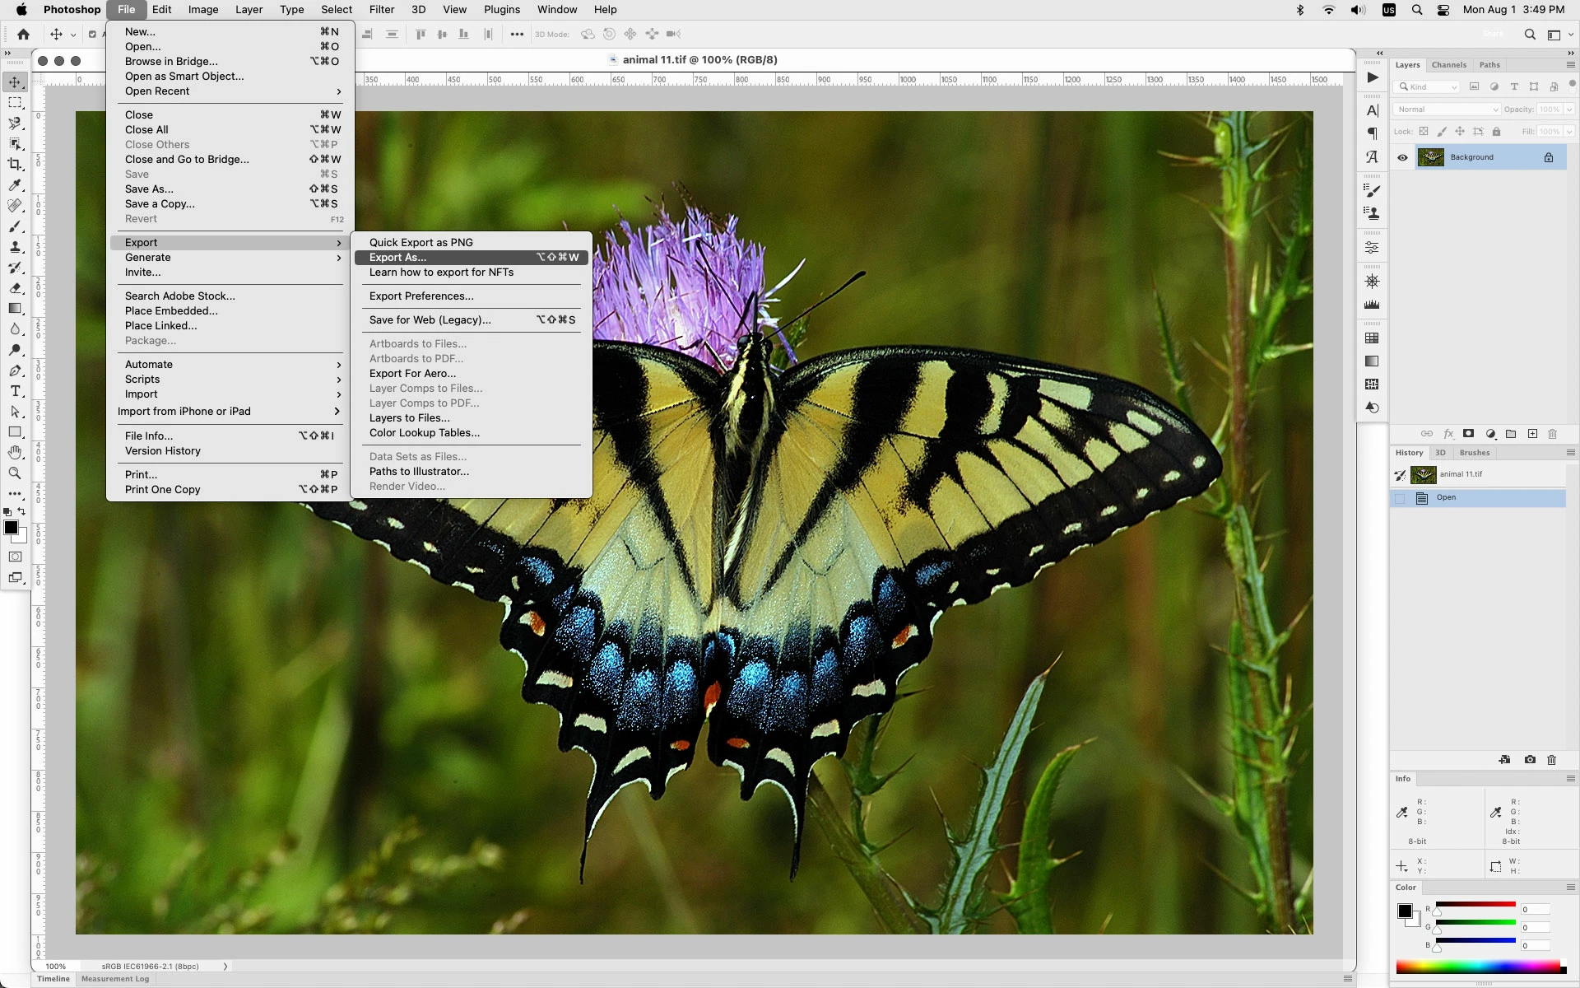Click the add layer mask icon
The image size is (1580, 988).
click(1468, 434)
